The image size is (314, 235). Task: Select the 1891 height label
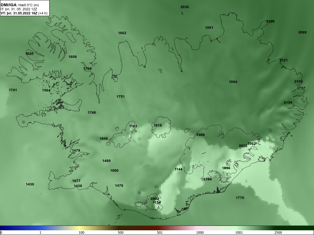[x=209, y=28]
